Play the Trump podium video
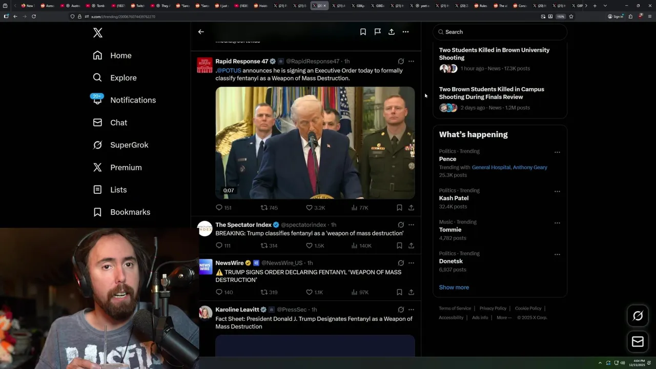 point(315,142)
